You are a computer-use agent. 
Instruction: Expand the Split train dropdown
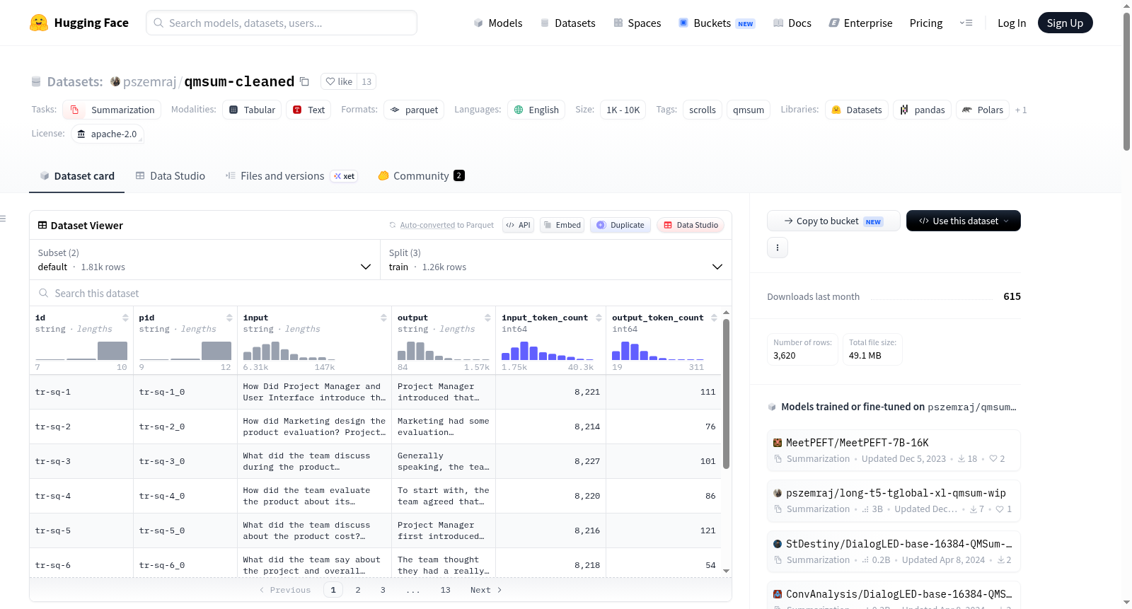[x=555, y=260]
